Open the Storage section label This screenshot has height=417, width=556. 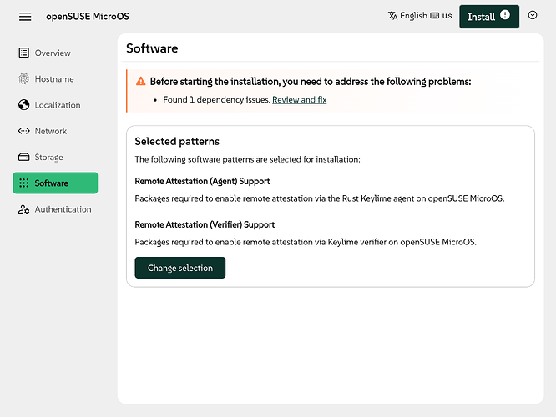tap(48, 158)
